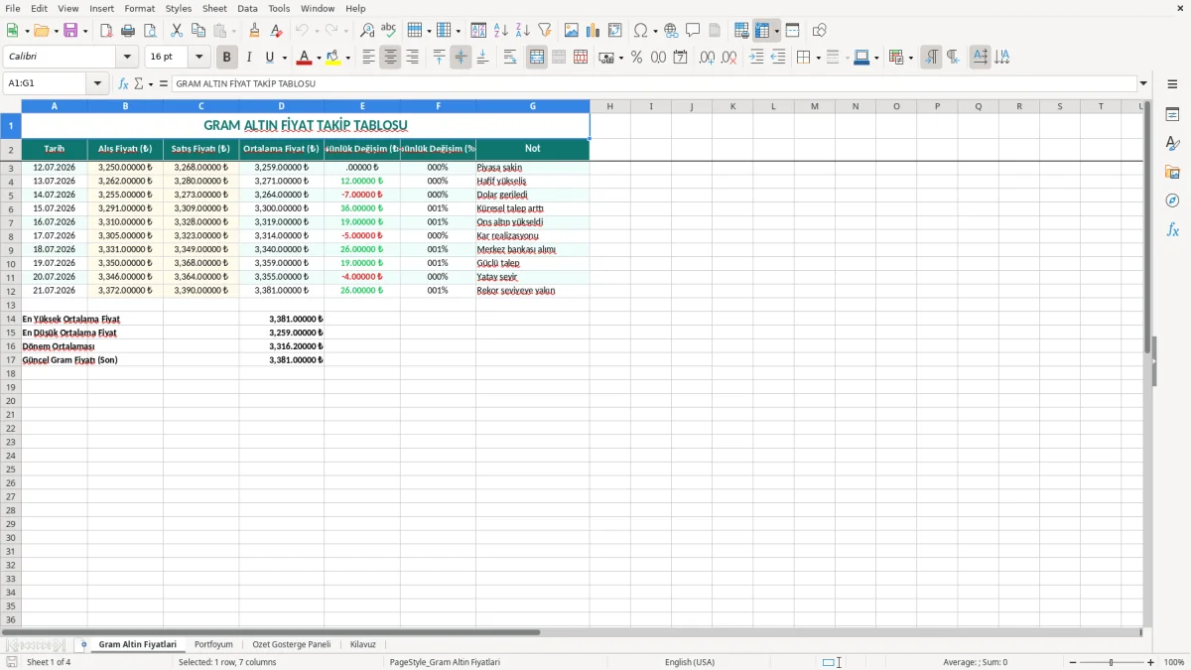This screenshot has height=670, width=1191.
Task: Toggle Center Horizontally alignment
Action: pyautogui.click(x=390, y=58)
